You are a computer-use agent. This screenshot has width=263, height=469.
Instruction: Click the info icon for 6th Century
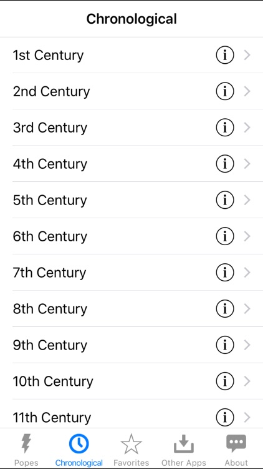point(225,236)
